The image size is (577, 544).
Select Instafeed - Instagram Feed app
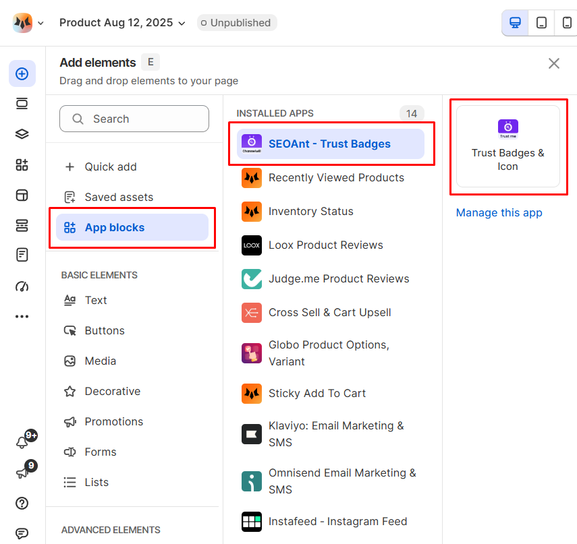[x=331, y=521]
